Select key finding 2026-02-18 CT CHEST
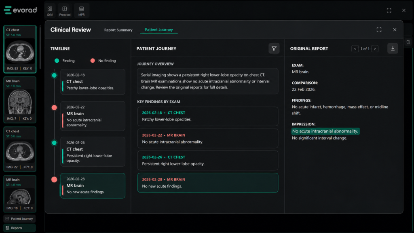Viewport: 414px width, 233px height. [208, 116]
